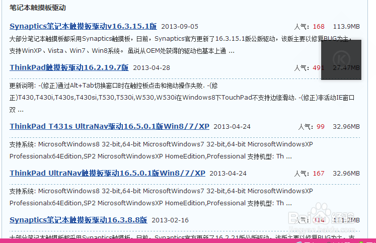Click the 笔记本触摸板驱动 section heading
The width and height of the screenshot is (376, 243).
(x=38, y=8)
